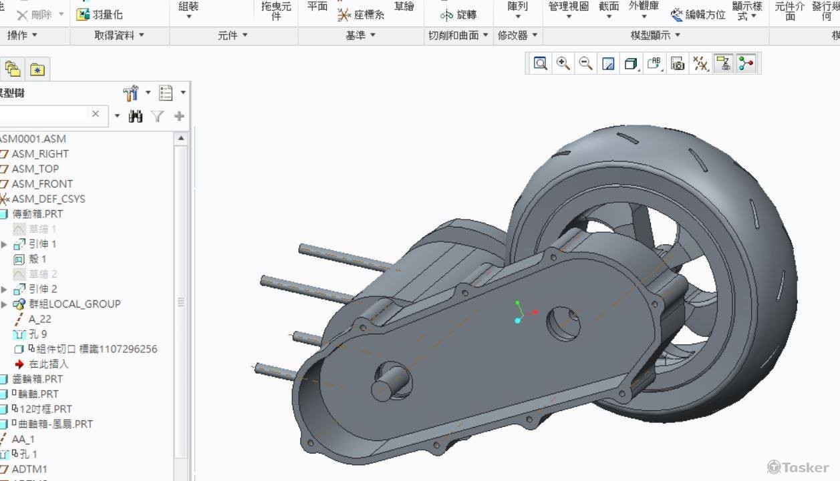
Task: Select 齒輪箱.PRT in the model tree
Action: pos(37,379)
